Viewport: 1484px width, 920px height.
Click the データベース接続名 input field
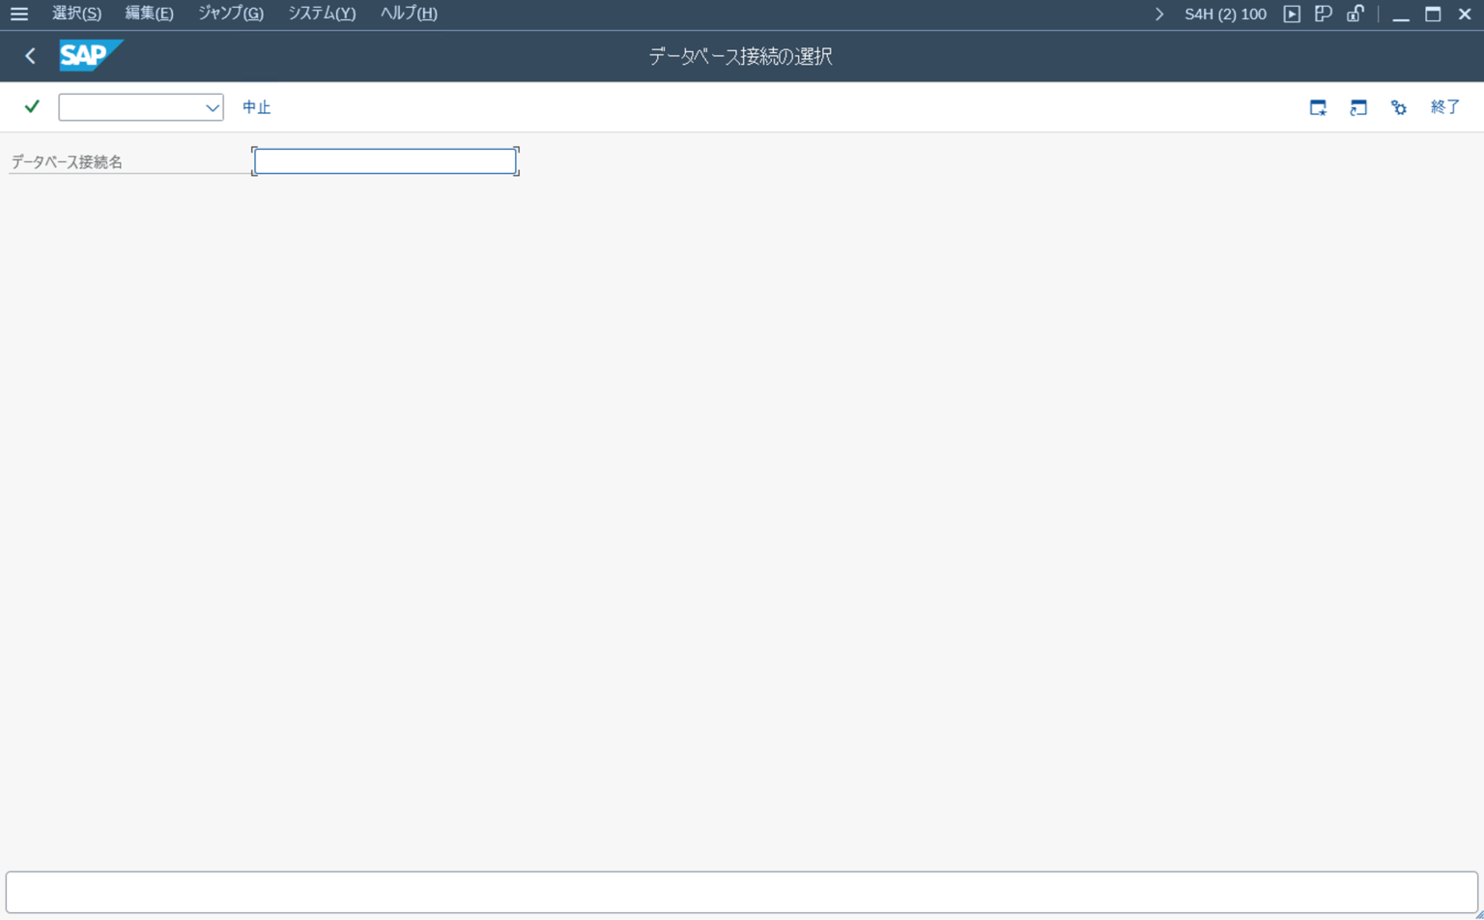click(x=385, y=160)
